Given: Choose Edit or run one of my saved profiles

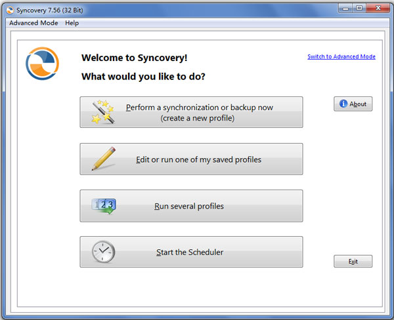Looking at the screenshot, I should coord(192,159).
